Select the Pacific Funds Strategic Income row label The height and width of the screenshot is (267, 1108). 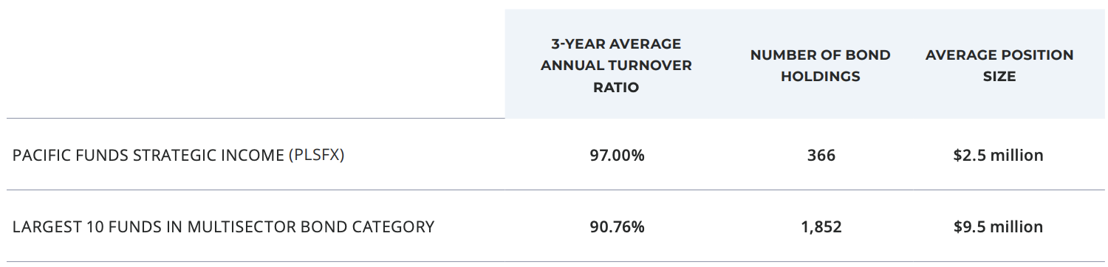coord(178,156)
